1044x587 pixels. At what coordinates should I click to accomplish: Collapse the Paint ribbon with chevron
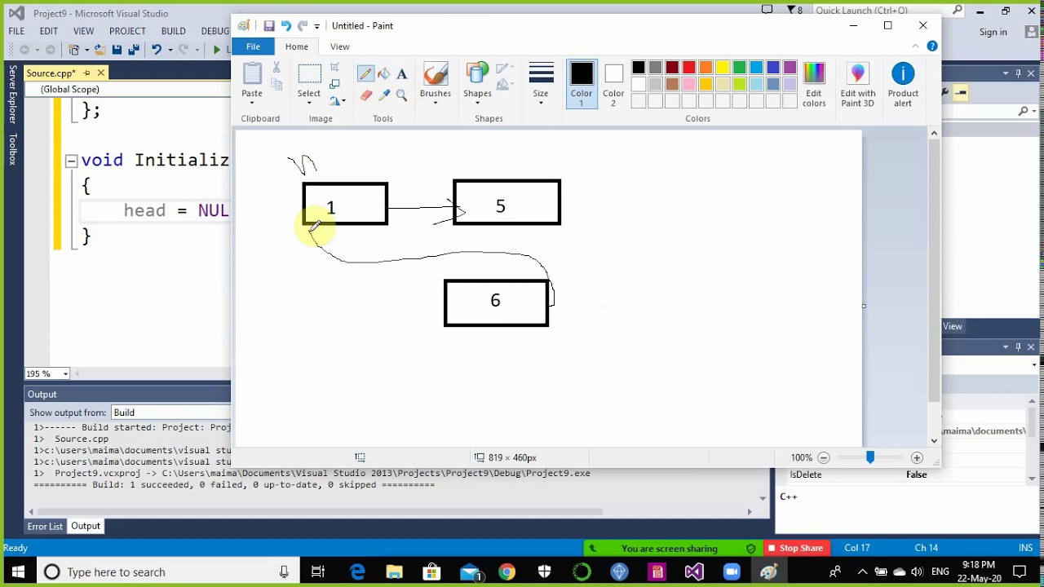pyautogui.click(x=916, y=46)
